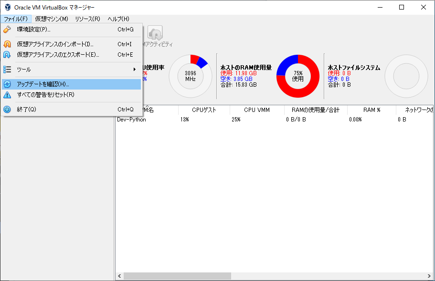Image resolution: width=435 pixels, height=281 pixels.
Task: Click the wrench icon beside 環境設定(P)
Action: click(7, 30)
